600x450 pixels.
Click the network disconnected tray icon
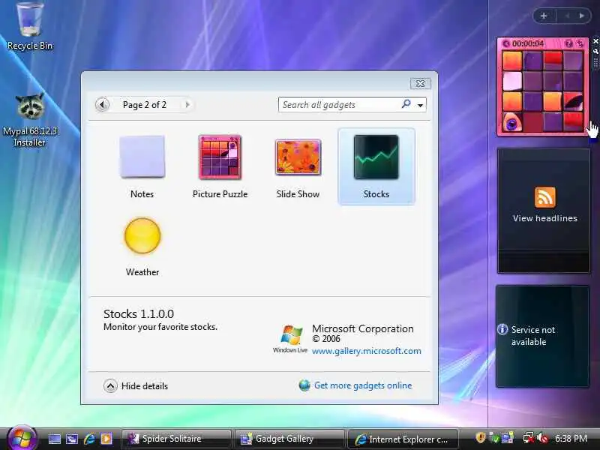point(529,438)
